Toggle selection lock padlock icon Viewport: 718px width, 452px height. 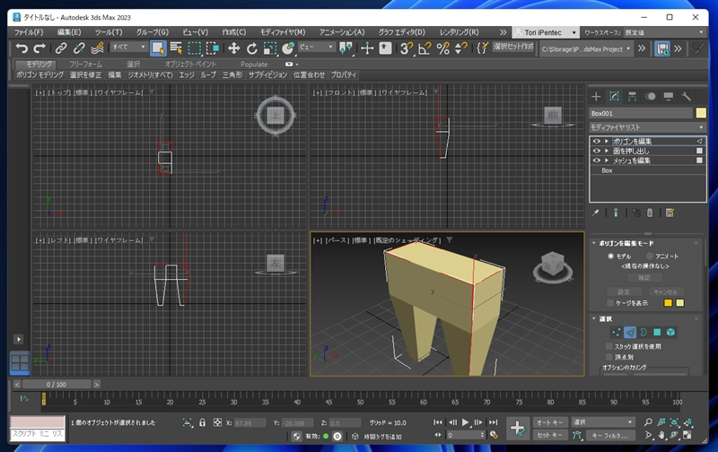click(x=202, y=422)
